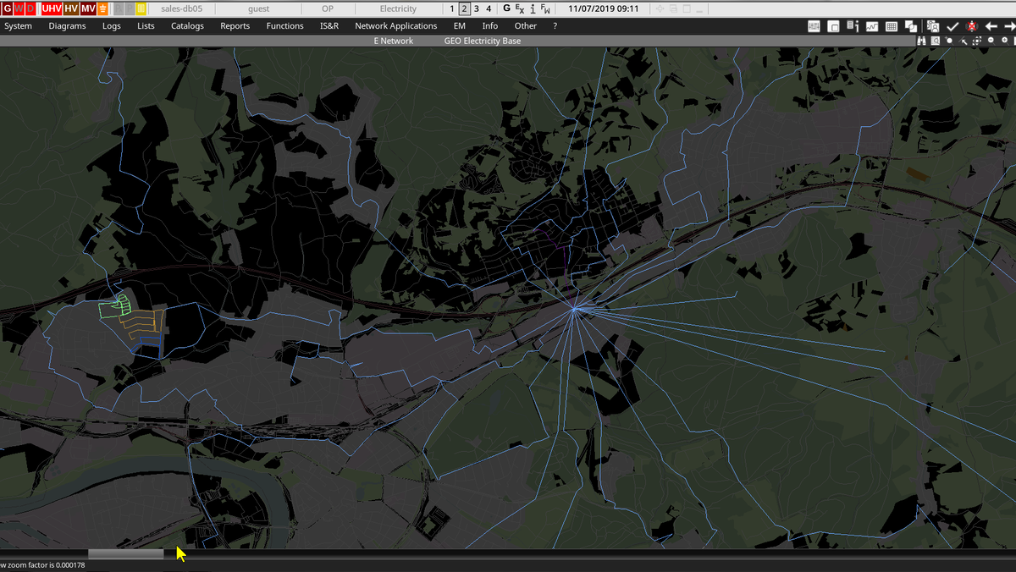1016x572 pixels.
Task: Click the checkmark acknowledge icon
Action: tap(952, 26)
